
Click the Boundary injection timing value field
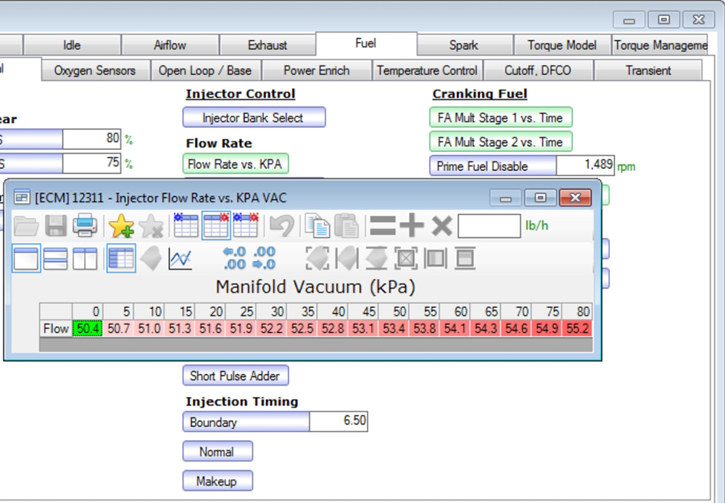tap(339, 422)
